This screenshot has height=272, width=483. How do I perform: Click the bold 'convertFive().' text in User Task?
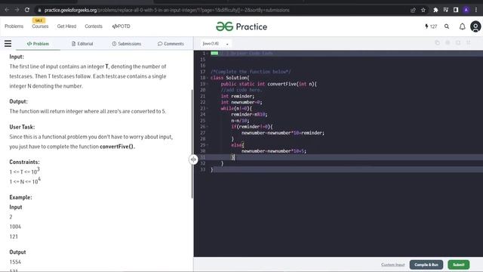pos(118,147)
